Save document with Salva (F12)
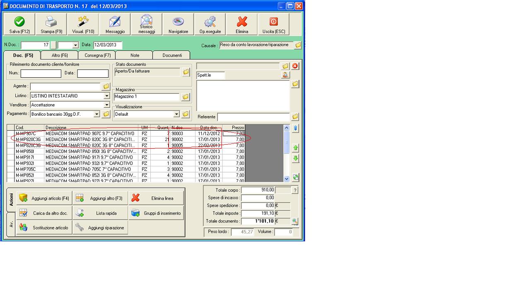Image resolution: width=507 pixels, height=286 pixels. (19, 25)
